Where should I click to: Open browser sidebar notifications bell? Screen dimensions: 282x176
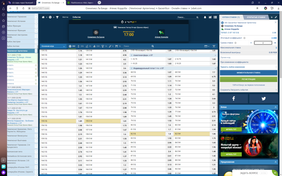(3, 9)
